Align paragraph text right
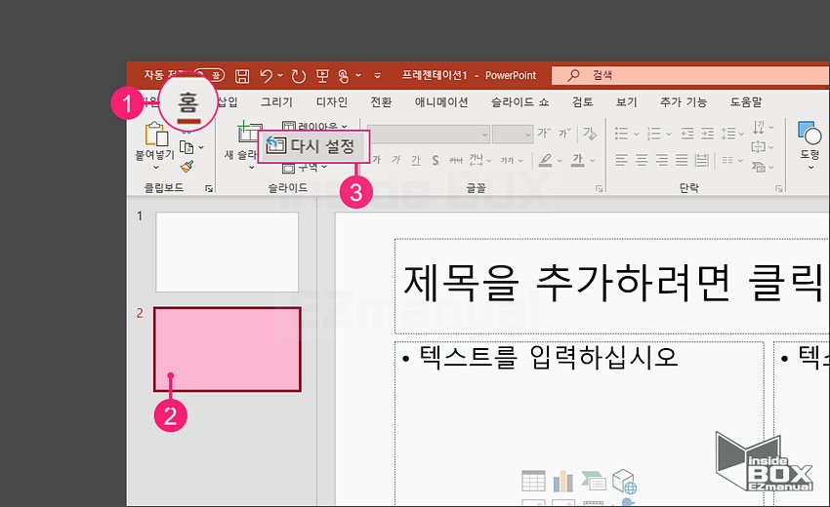Screen dimensions: 830x507 pos(662,160)
